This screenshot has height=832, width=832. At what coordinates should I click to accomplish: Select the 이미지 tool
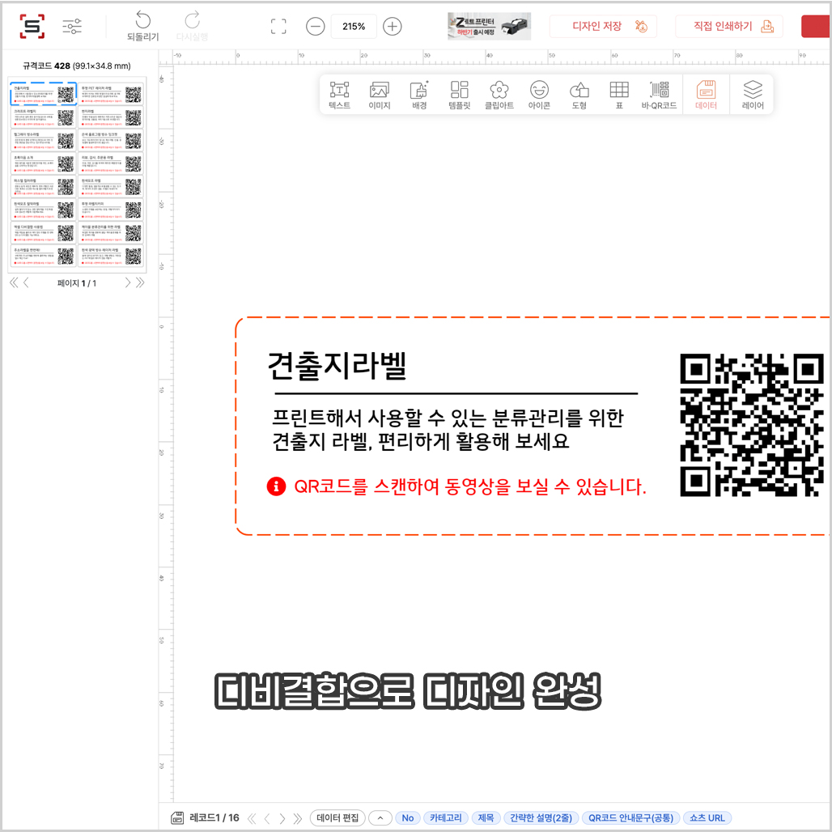point(380,95)
